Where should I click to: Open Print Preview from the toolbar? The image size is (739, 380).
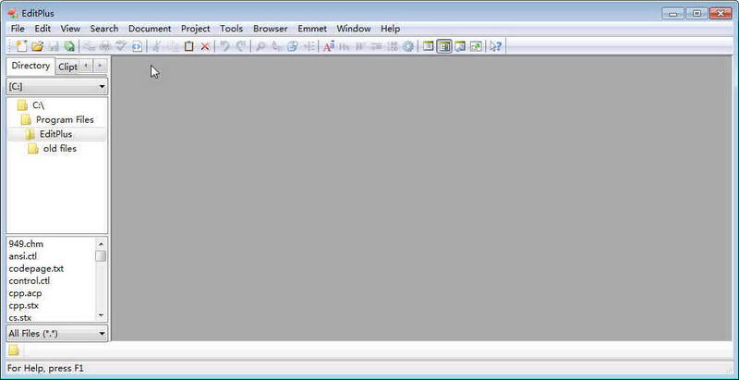click(105, 46)
